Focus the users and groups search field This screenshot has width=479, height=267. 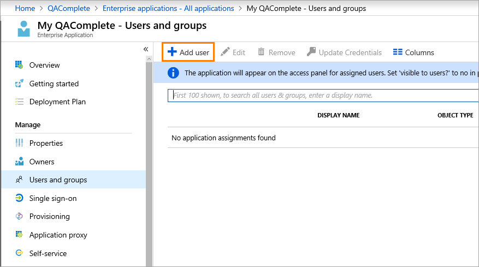[322, 95]
